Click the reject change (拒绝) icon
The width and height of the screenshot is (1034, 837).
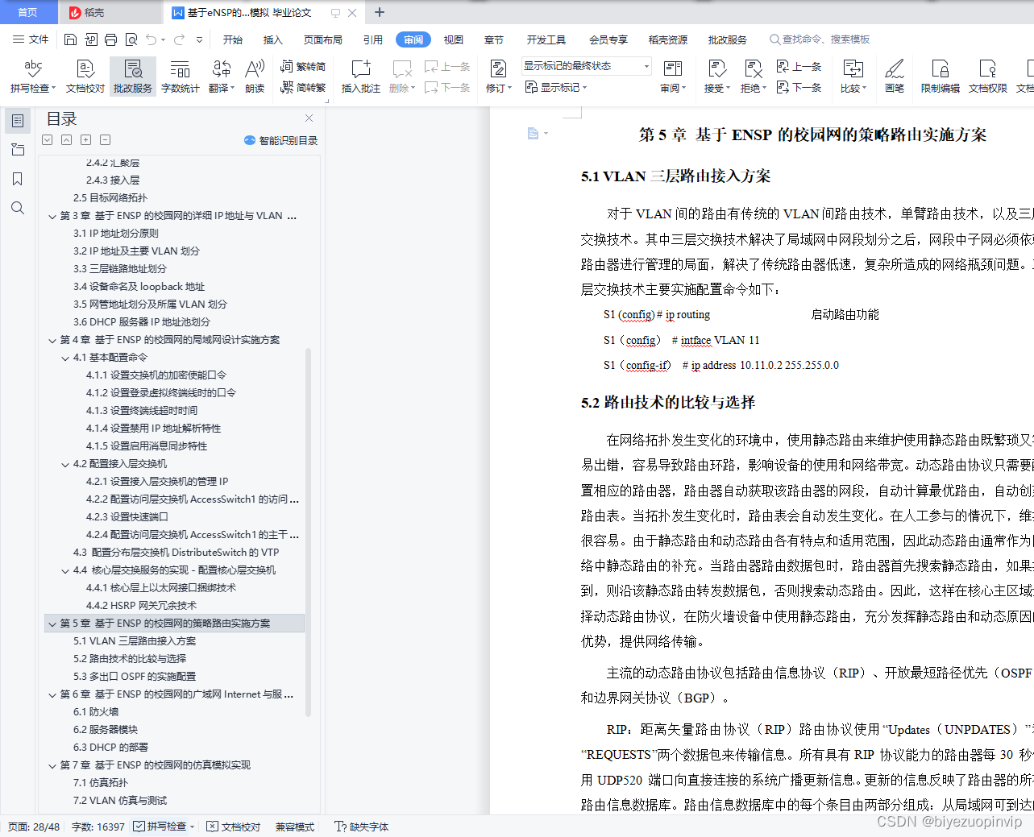coord(753,68)
